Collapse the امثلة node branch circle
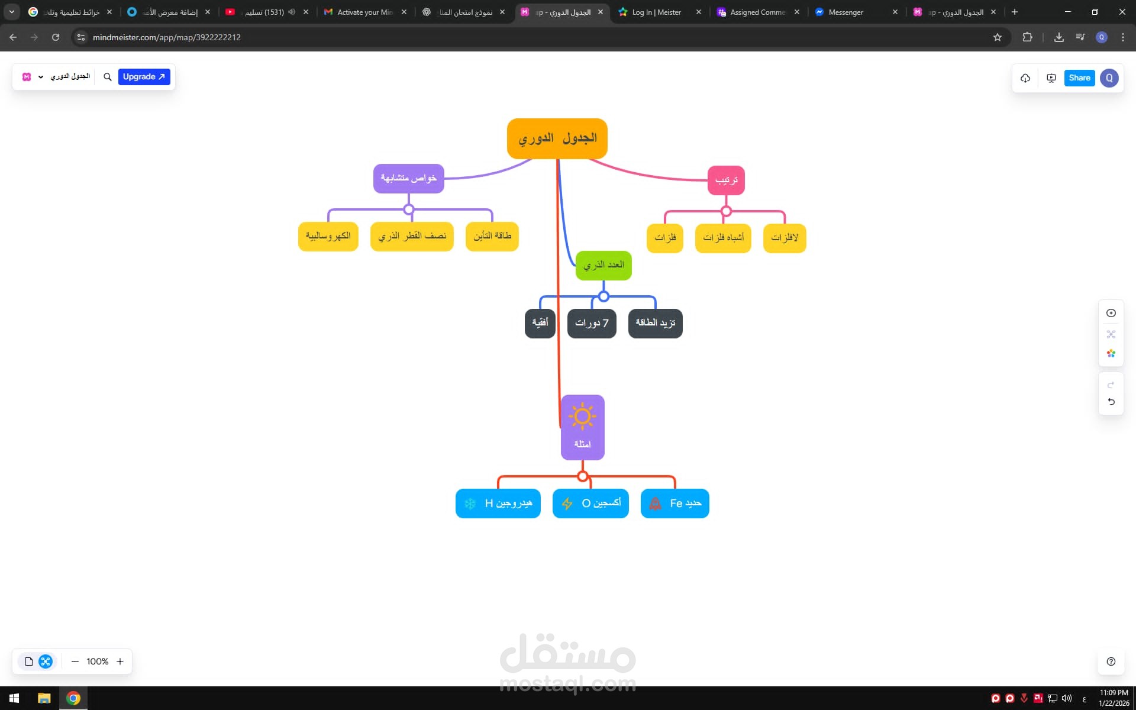 tap(582, 476)
